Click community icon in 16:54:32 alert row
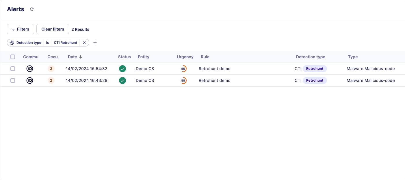The height and width of the screenshot is (180, 405). pos(30,69)
